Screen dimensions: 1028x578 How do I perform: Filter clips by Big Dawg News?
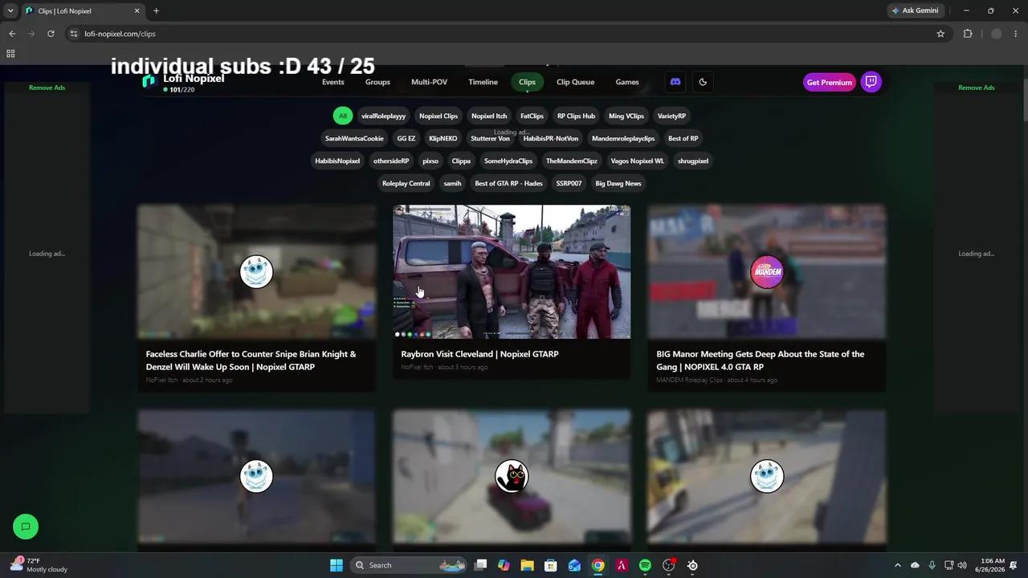618,183
